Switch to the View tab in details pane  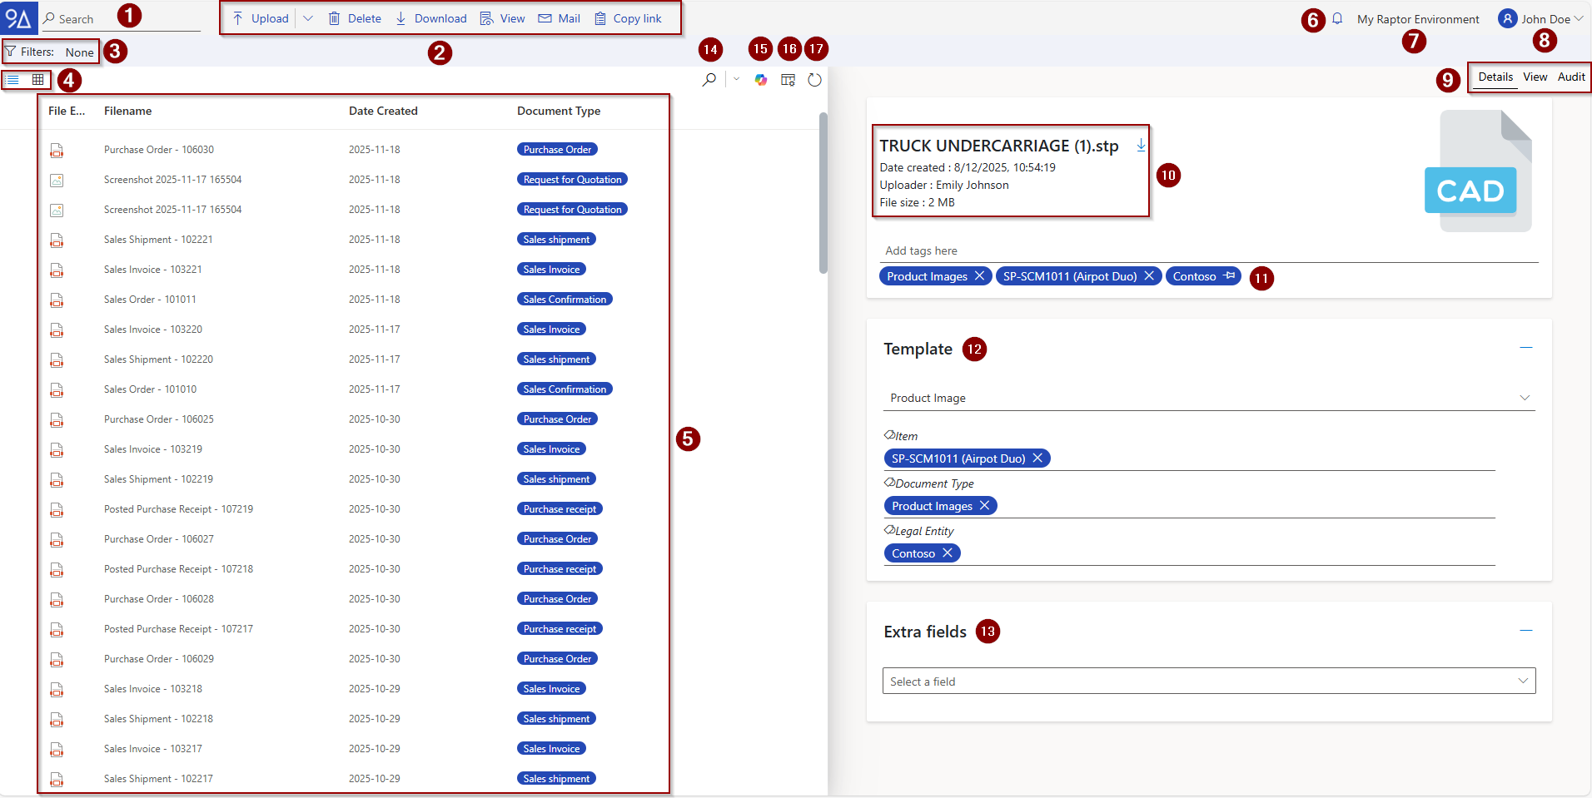(1535, 77)
